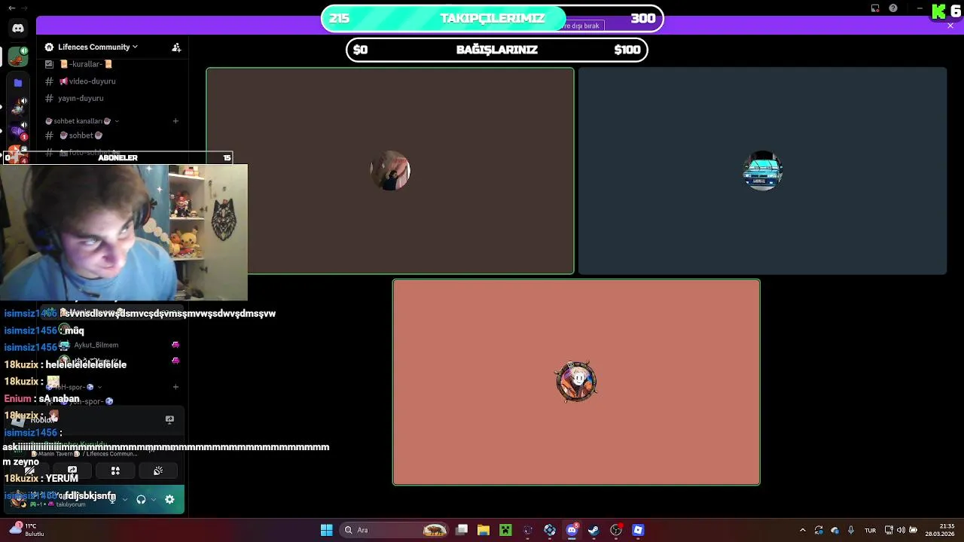Image resolution: width=964 pixels, height=542 pixels.
Task: Open Discord direct messages home icon
Action: [18, 29]
